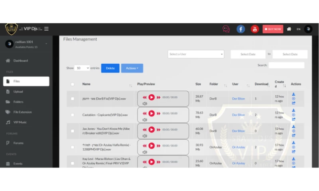Click the end Select Date field after 'to'
Image resolution: width=319 pixels, height=191 pixels.
[290, 54]
